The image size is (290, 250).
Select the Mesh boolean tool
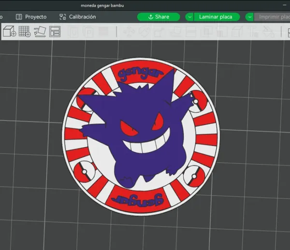pyautogui.click(x=206, y=31)
